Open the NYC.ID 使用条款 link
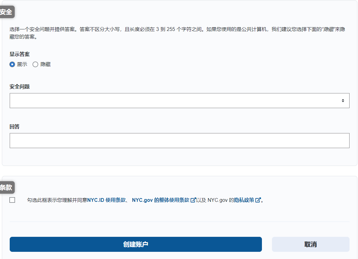Image resolution: width=358 pixels, height=259 pixels. (x=106, y=200)
